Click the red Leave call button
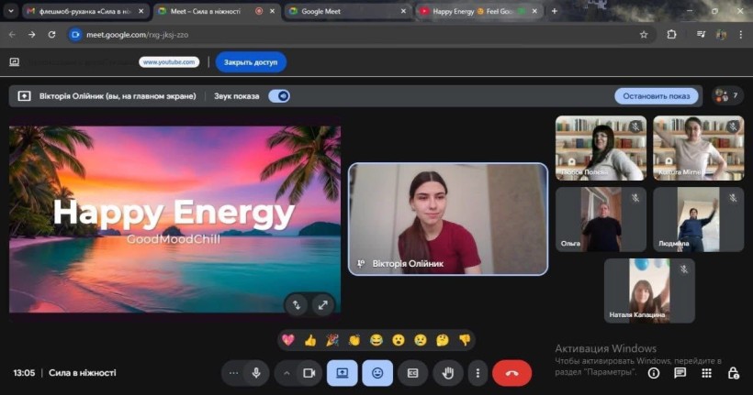 [511, 373]
